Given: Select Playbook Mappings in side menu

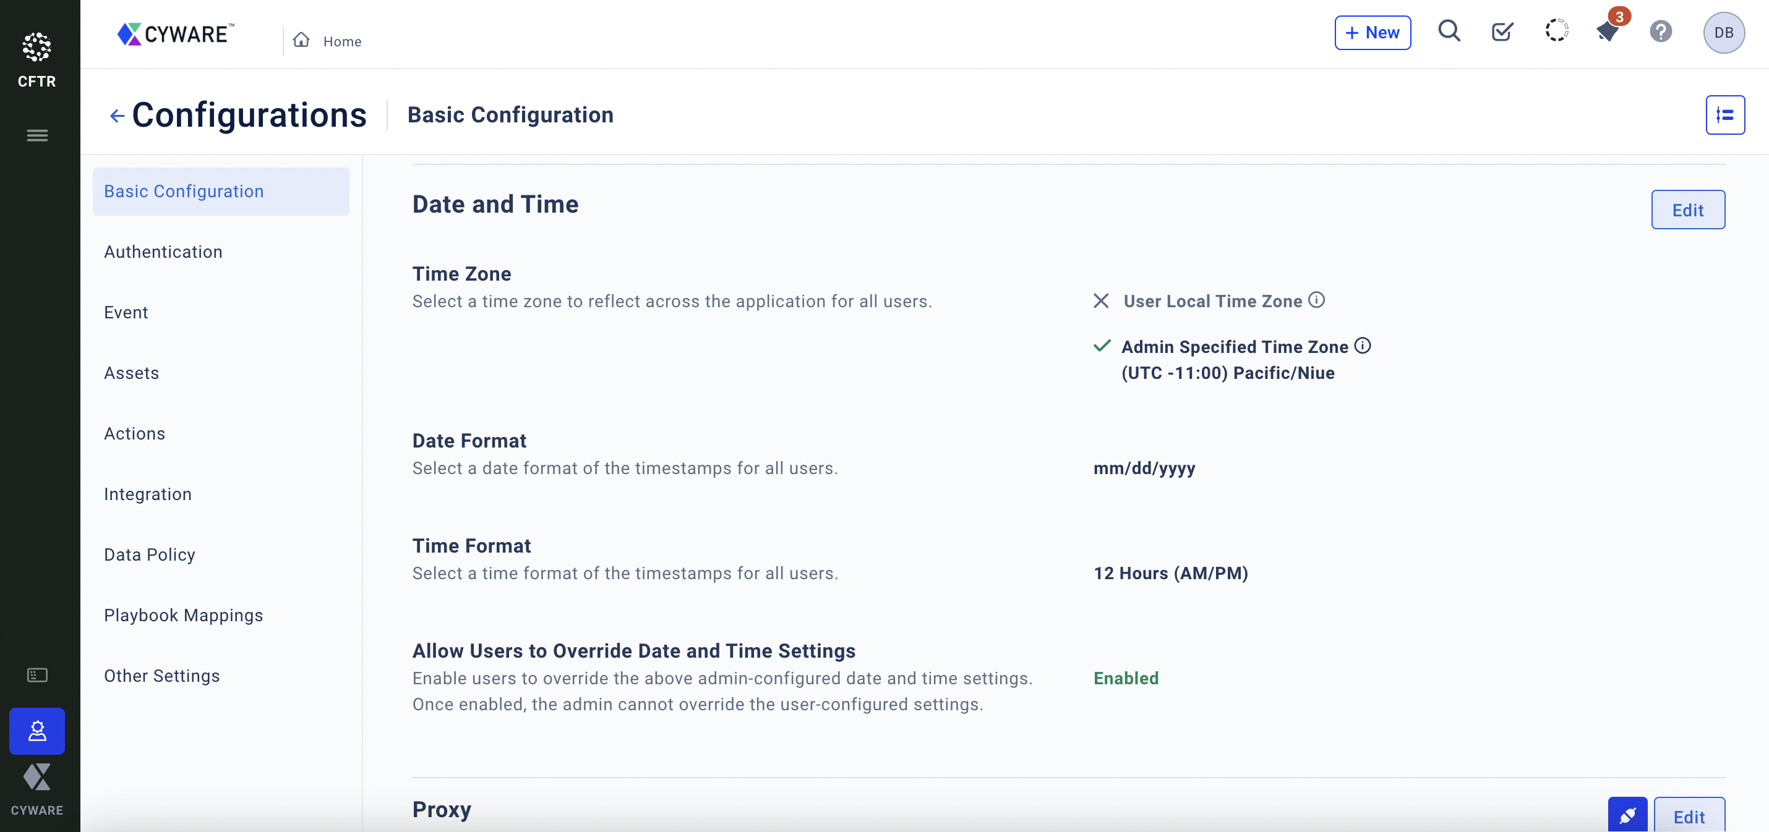Looking at the screenshot, I should click(x=183, y=615).
